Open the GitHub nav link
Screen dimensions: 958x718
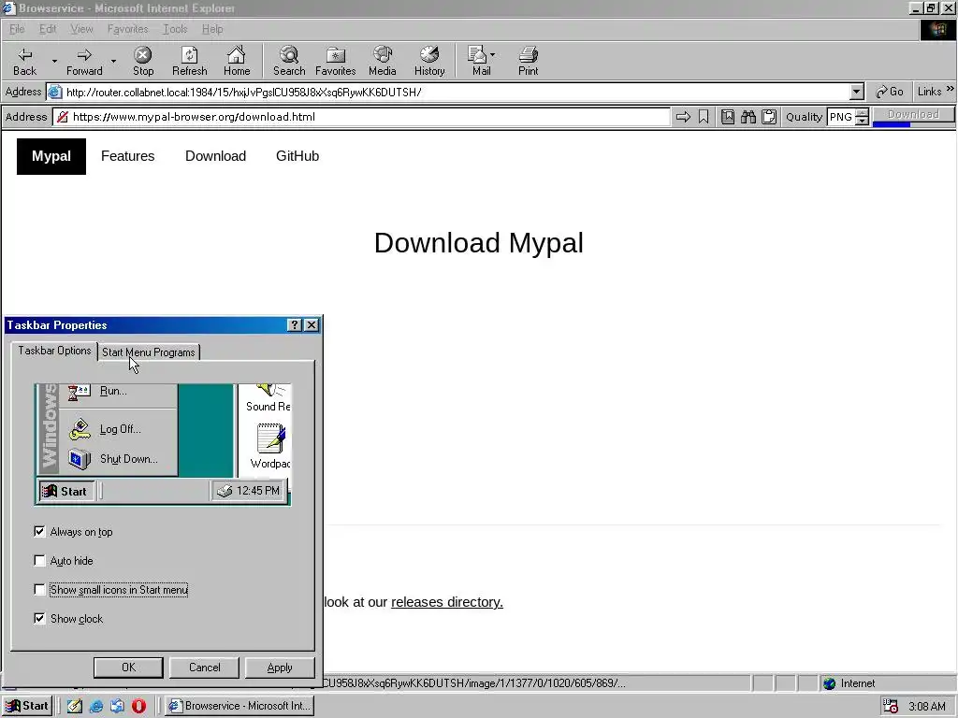(298, 156)
